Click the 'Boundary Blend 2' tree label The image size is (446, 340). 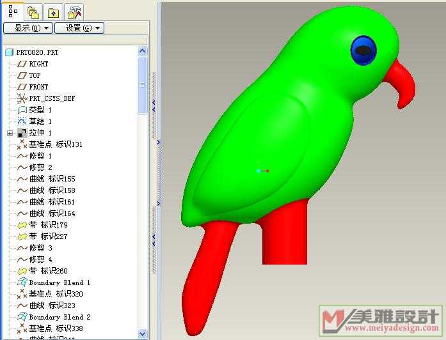tap(60, 317)
